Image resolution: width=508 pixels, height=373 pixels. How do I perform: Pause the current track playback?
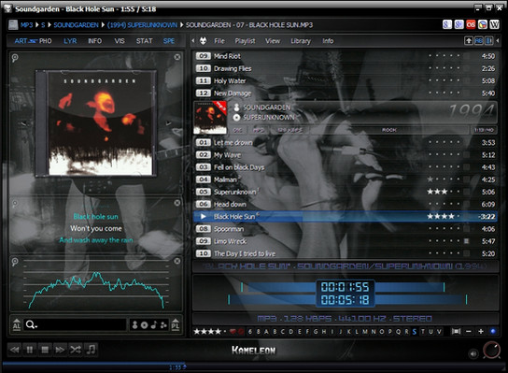click(x=30, y=350)
